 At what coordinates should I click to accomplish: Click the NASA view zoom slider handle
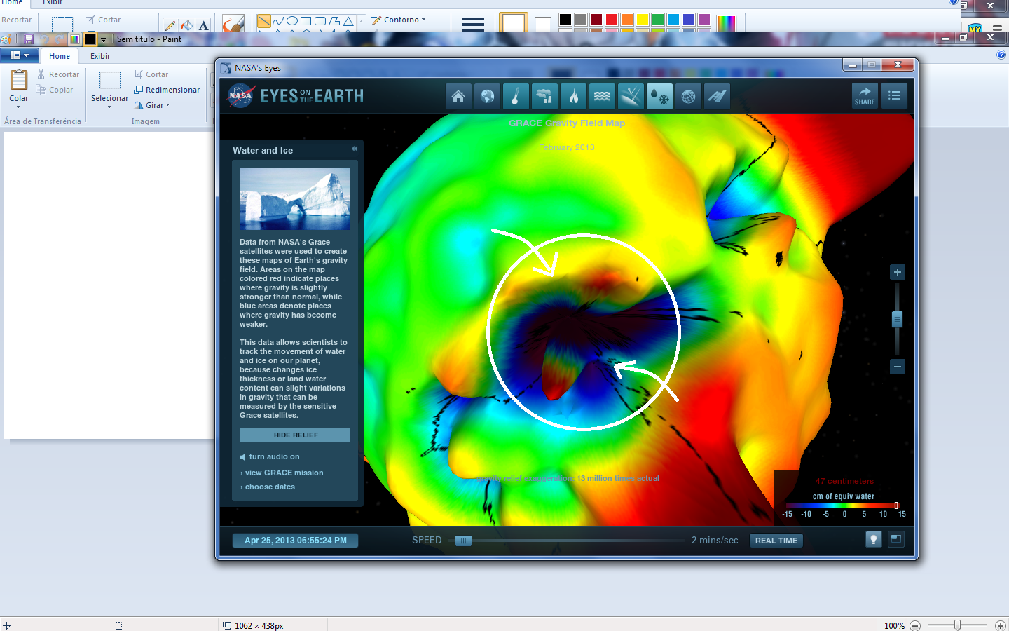[897, 320]
